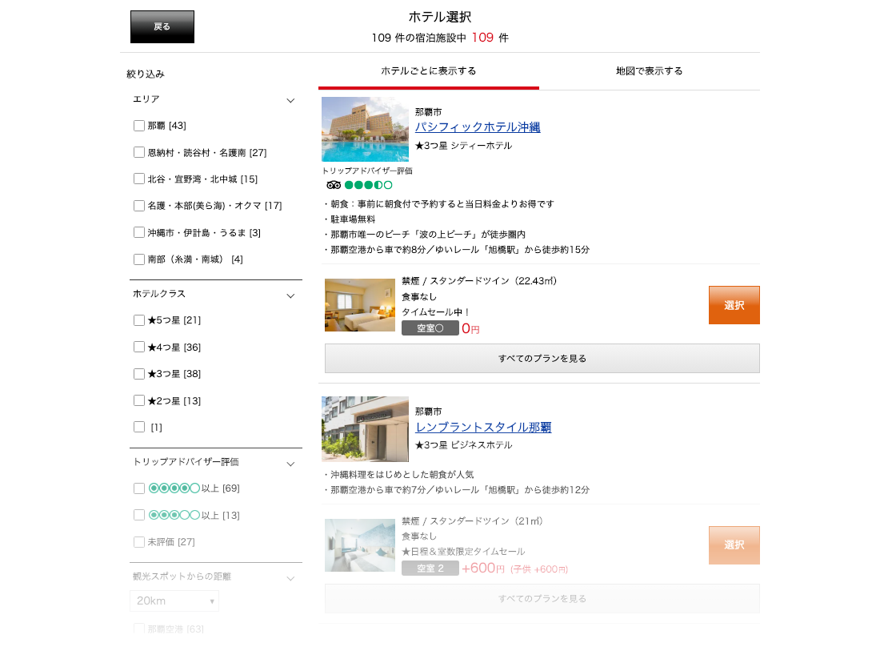Check 名護・本部(美ら海)・オクマ [17] checkbox
This screenshot has height=663, width=880.
pyautogui.click(x=139, y=206)
